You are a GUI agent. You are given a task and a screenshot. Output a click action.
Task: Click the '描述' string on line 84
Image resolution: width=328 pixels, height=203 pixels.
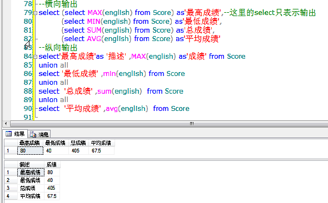tap(116, 57)
